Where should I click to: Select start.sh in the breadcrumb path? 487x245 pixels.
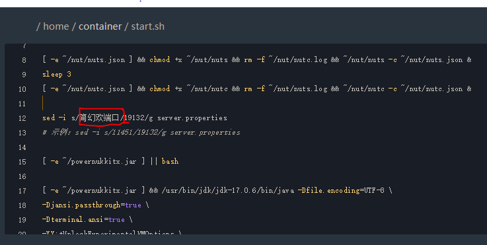click(x=147, y=26)
